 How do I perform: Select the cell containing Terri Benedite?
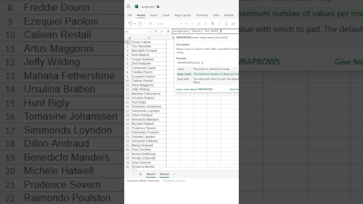coord(149,46)
